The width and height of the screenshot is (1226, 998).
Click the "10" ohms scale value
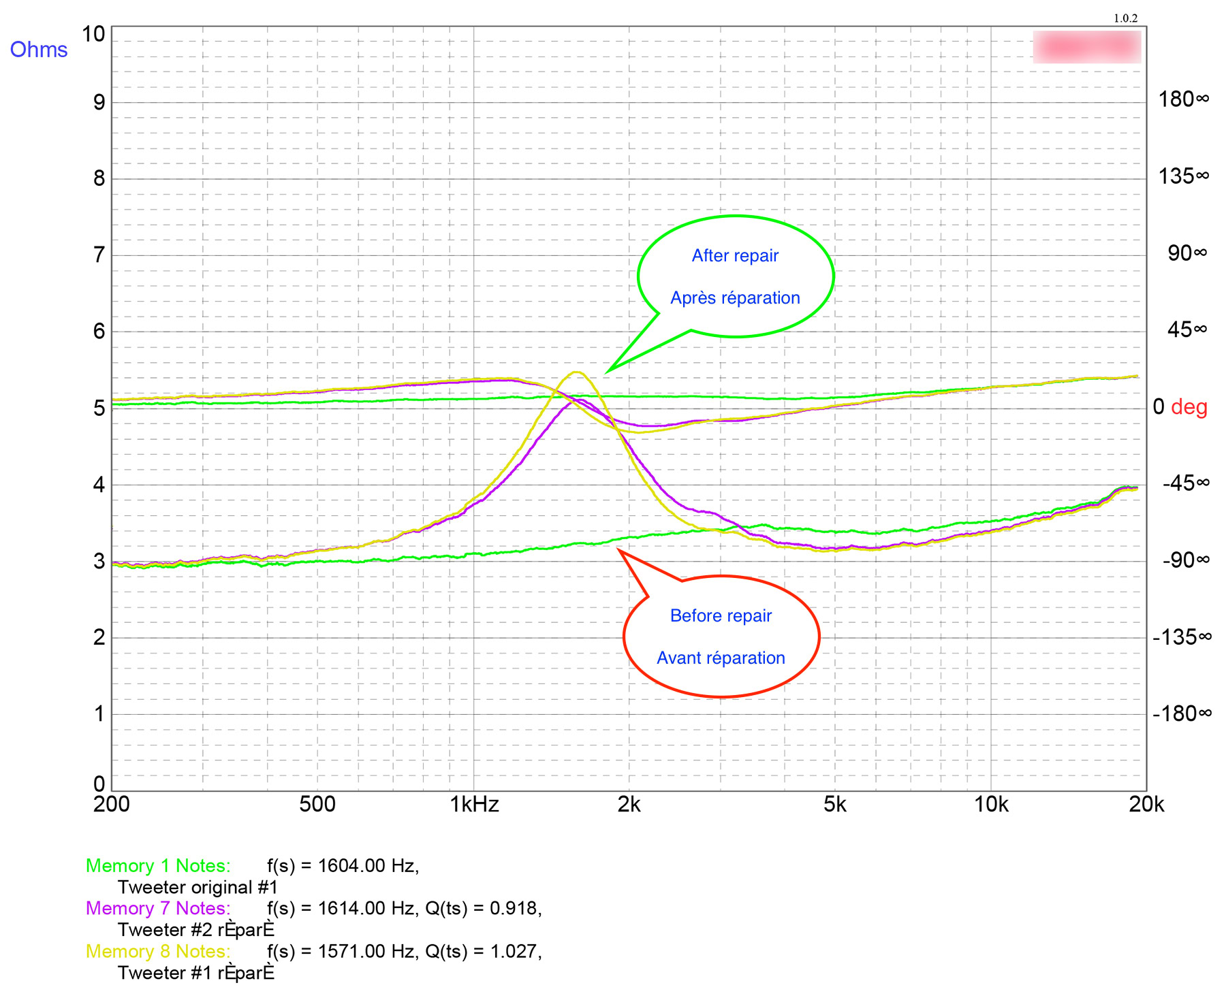[x=94, y=34]
